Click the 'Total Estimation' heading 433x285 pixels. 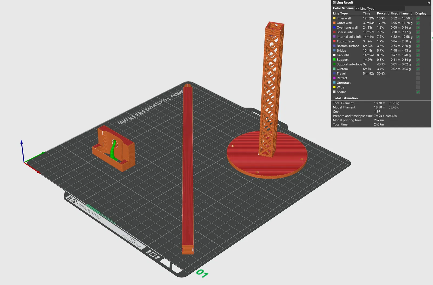[x=345, y=98]
